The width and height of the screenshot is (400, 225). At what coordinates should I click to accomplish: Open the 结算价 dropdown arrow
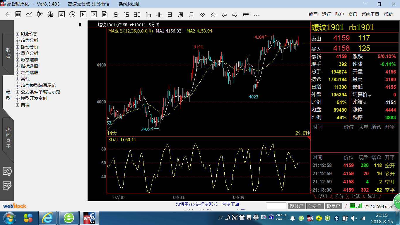[370, 96]
